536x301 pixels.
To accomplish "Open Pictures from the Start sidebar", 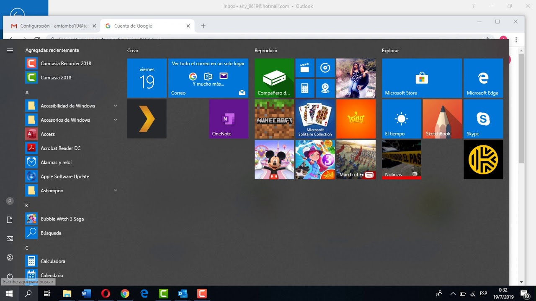I will point(10,239).
